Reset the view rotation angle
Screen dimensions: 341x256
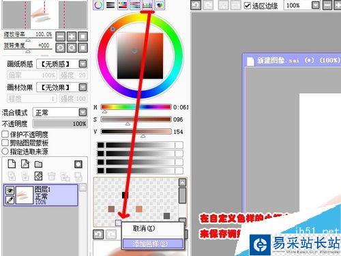83,48
